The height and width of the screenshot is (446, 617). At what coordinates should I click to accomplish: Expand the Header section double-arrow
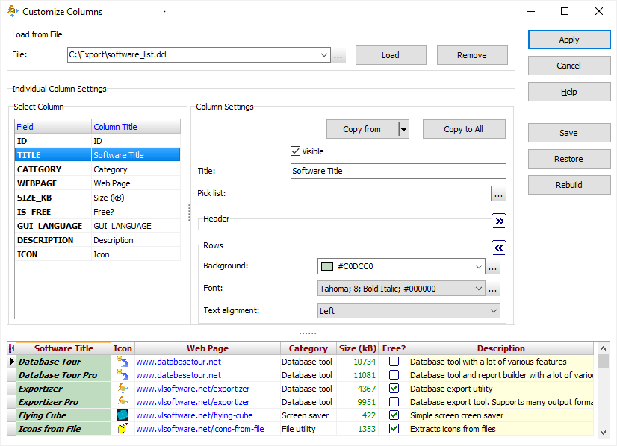pos(499,221)
